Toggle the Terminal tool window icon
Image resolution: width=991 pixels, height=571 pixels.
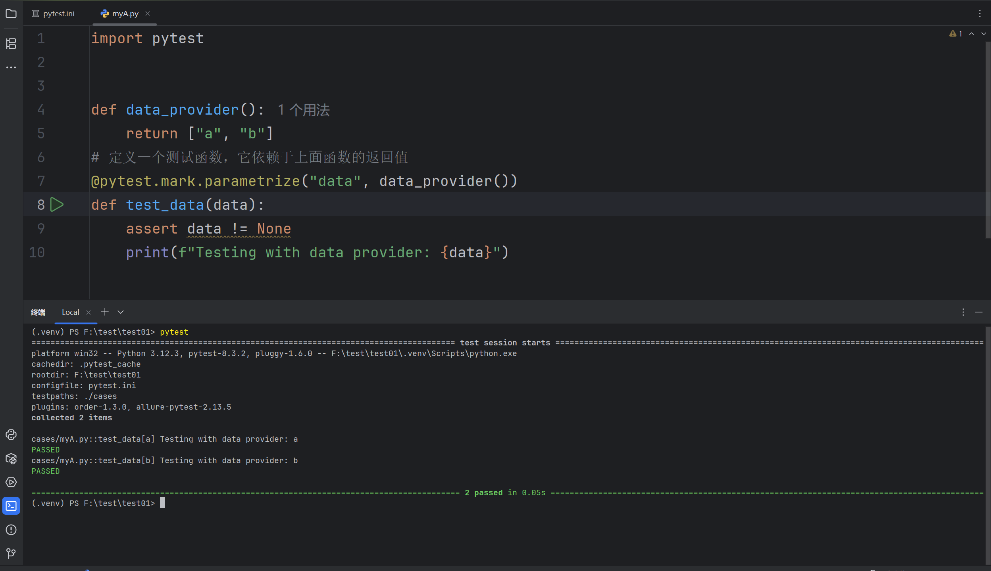click(x=11, y=506)
